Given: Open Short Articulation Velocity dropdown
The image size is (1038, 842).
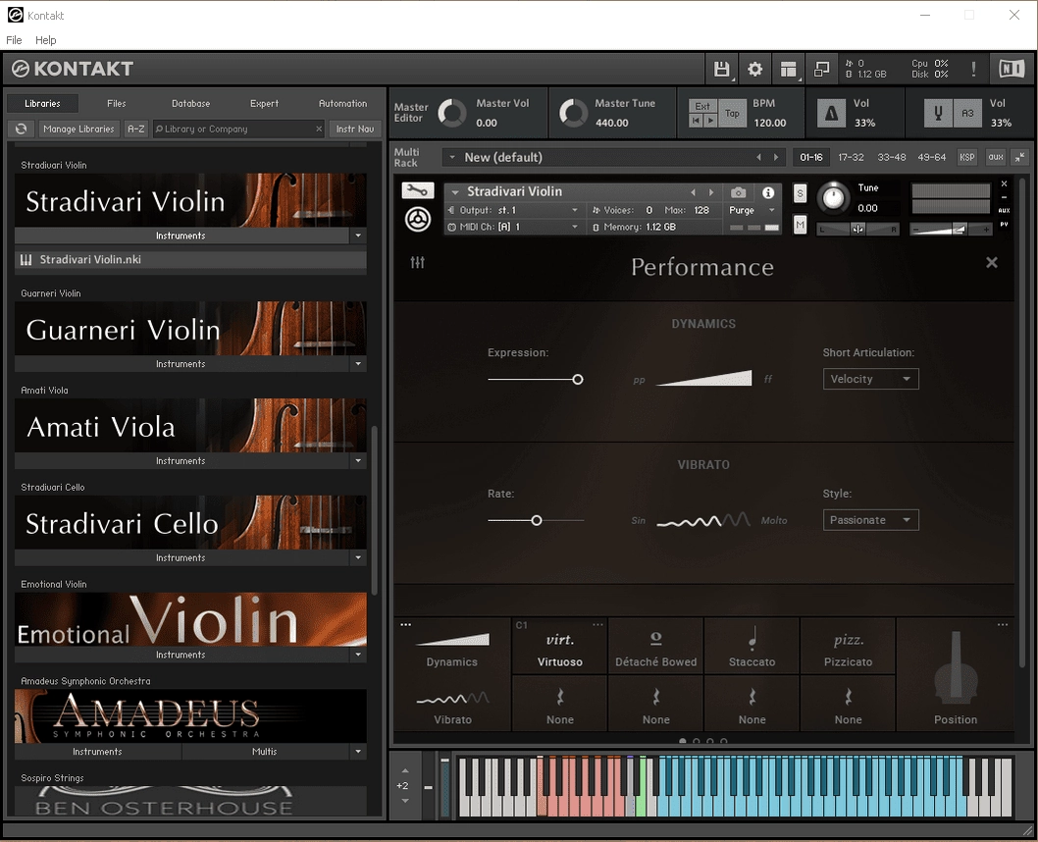Looking at the screenshot, I should pos(870,379).
